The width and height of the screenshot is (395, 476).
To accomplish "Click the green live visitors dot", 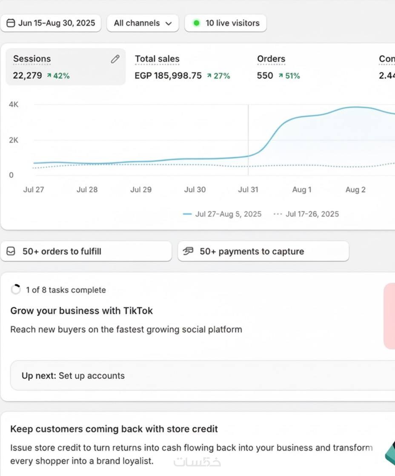I will tap(196, 23).
